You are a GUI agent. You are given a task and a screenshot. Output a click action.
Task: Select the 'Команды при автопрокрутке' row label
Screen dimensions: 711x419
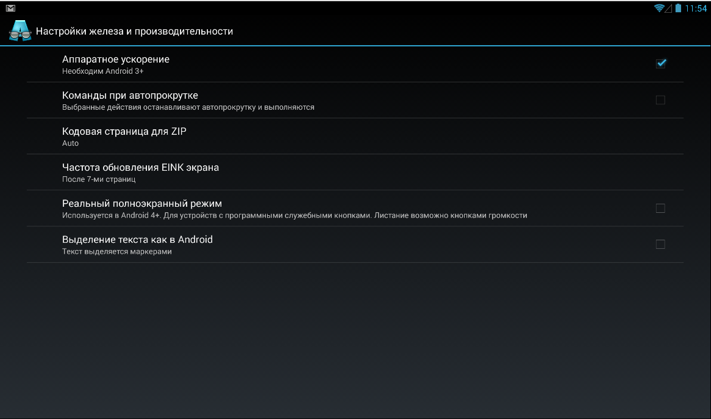click(130, 95)
